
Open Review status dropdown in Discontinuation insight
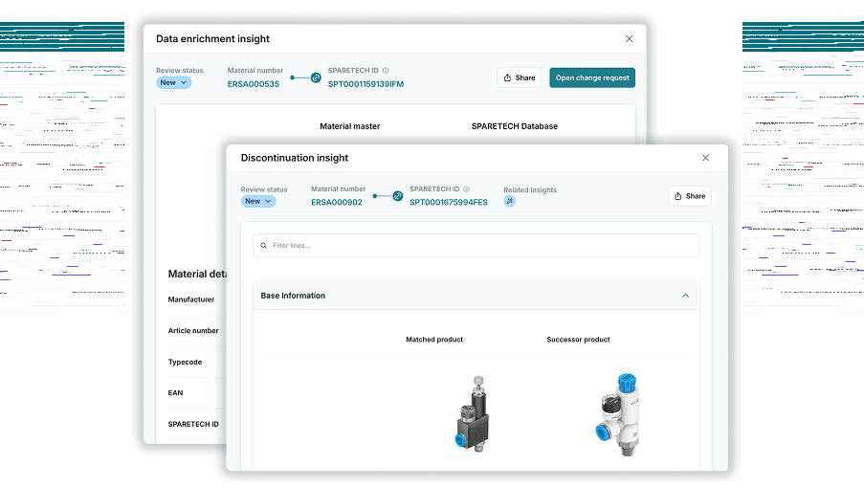pos(258,201)
